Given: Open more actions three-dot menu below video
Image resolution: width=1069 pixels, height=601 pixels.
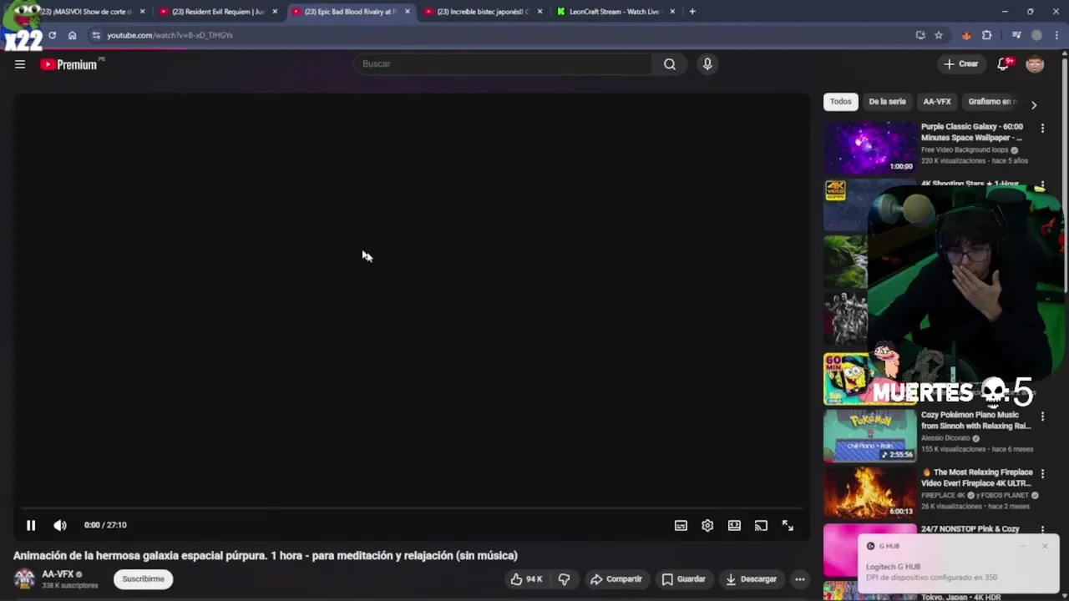Looking at the screenshot, I should tap(800, 579).
